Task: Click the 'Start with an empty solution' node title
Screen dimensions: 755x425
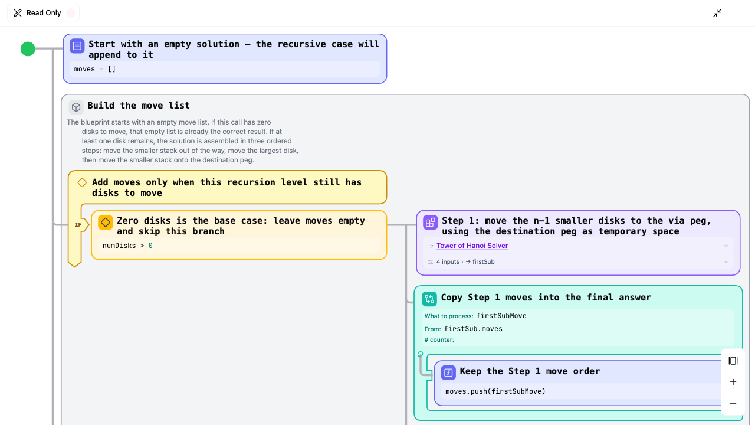Action: (x=234, y=50)
